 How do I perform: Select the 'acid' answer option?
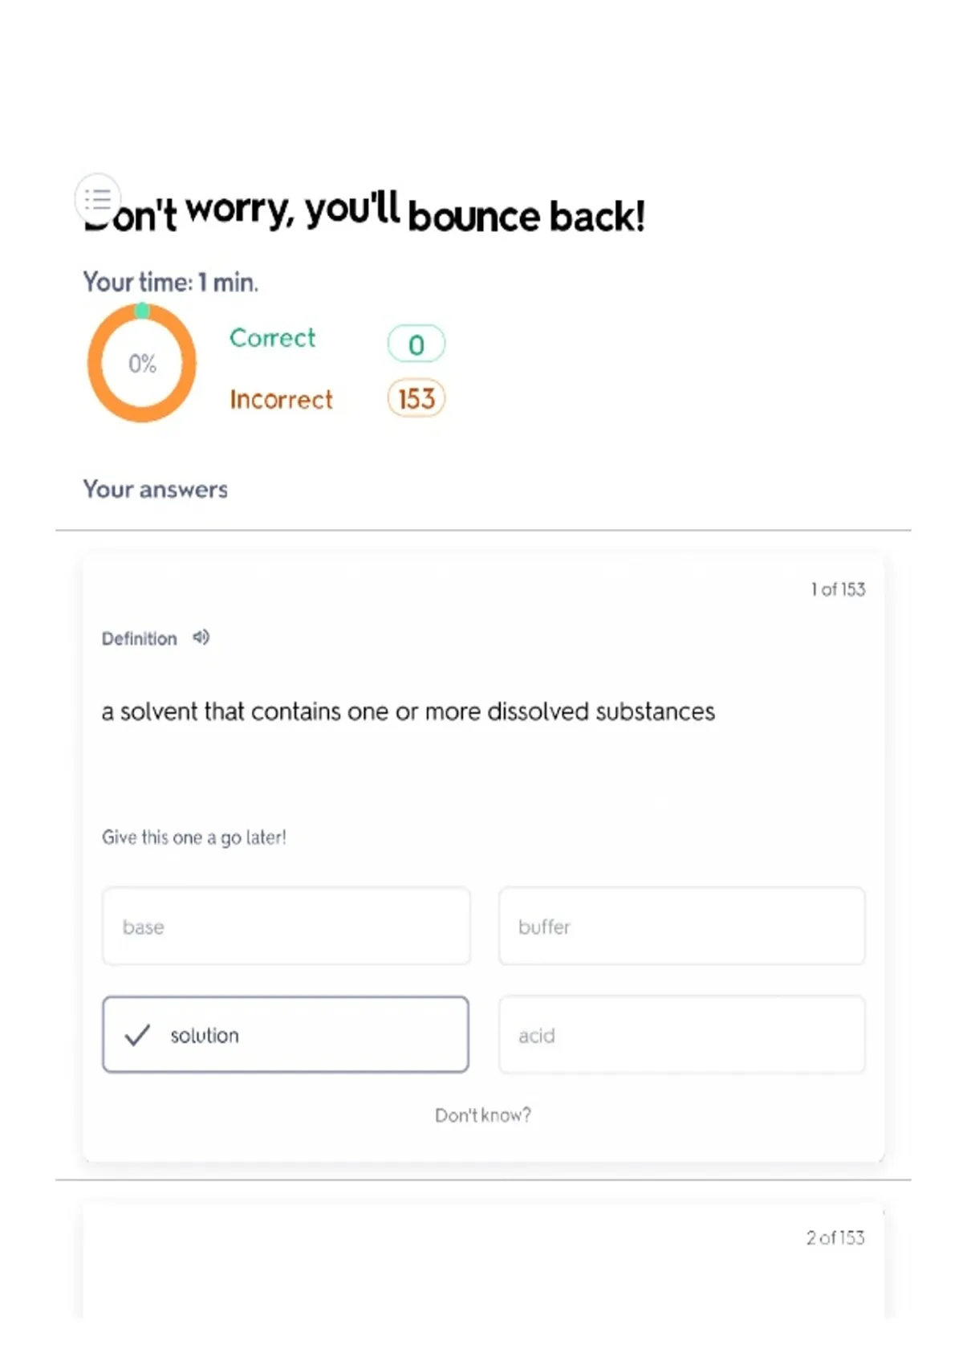(x=681, y=1035)
